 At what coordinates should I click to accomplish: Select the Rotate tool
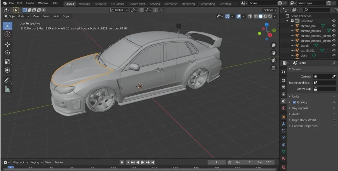tap(8, 53)
